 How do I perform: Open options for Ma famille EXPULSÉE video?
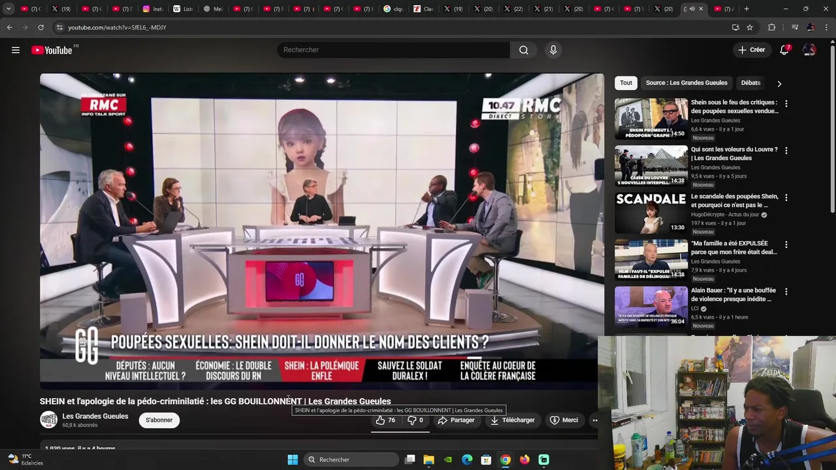[x=786, y=245]
